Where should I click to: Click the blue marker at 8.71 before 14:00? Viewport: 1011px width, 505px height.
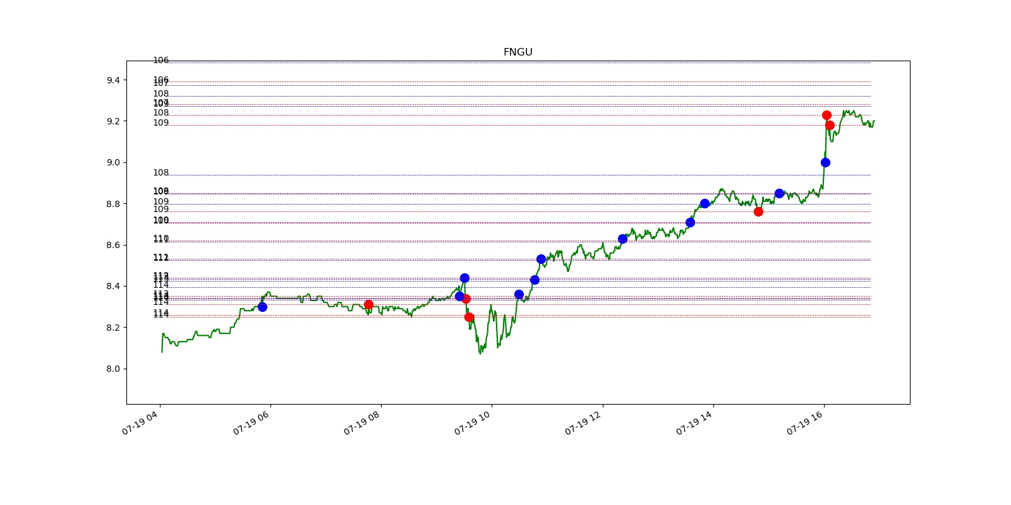point(690,222)
